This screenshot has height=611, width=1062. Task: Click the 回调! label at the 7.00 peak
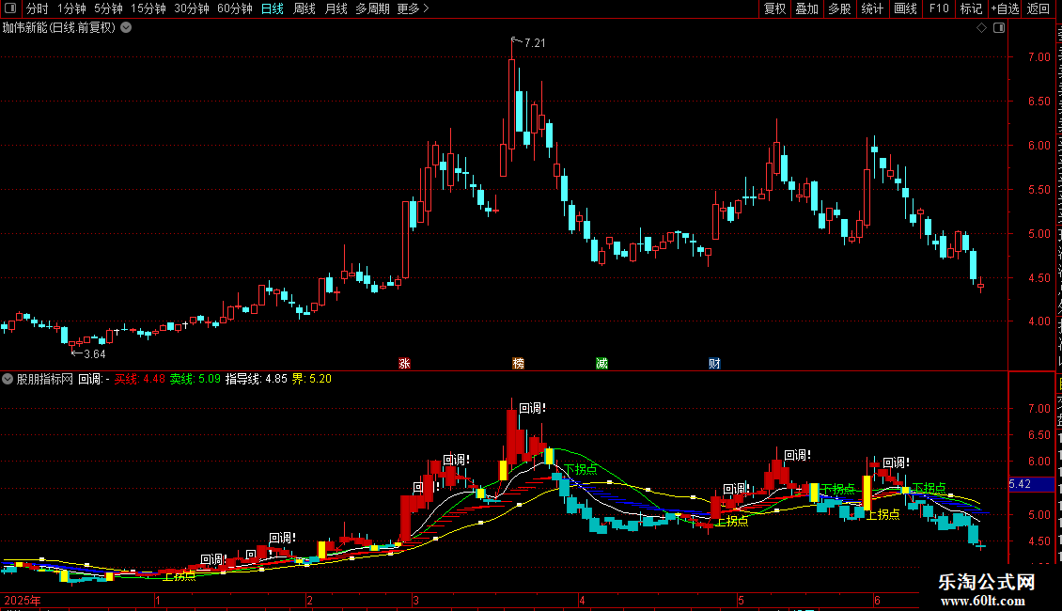532,409
